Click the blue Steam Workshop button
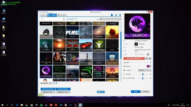 click(48, 89)
